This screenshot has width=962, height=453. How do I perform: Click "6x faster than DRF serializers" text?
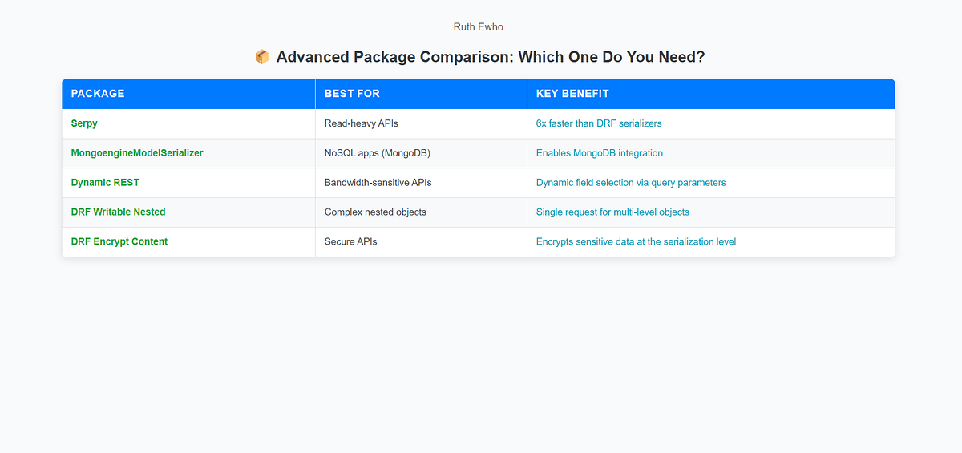pos(599,123)
